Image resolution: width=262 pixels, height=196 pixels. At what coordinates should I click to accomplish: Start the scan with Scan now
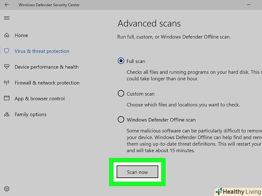137,172
